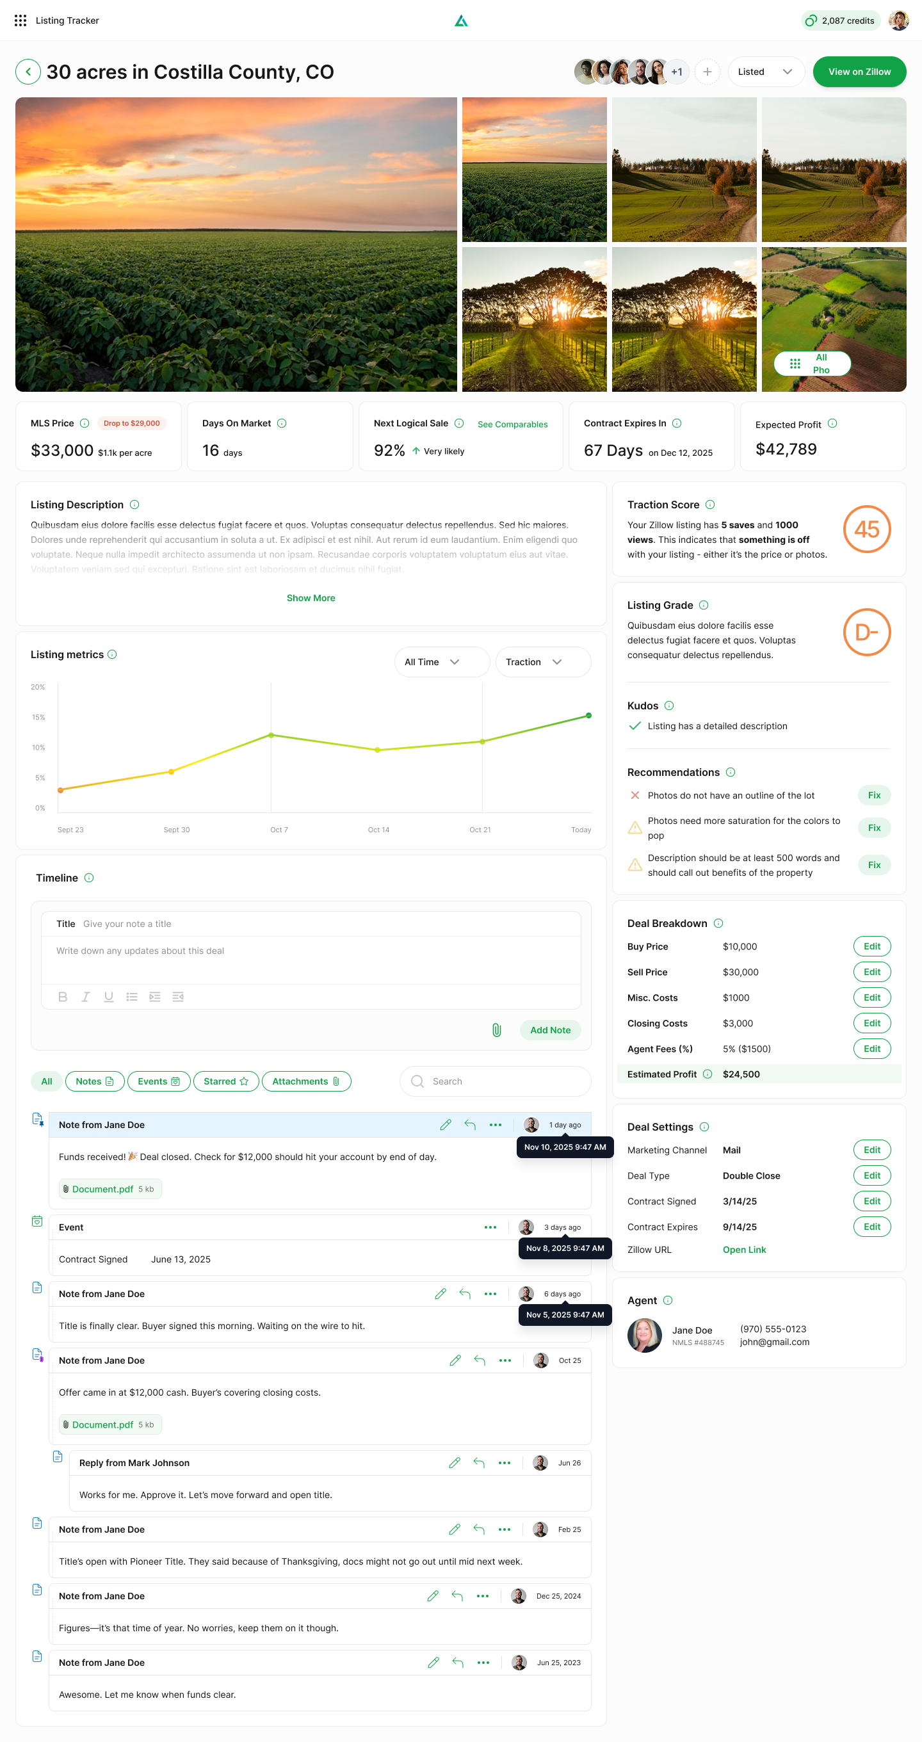Click MLS Price info icon

click(x=85, y=423)
